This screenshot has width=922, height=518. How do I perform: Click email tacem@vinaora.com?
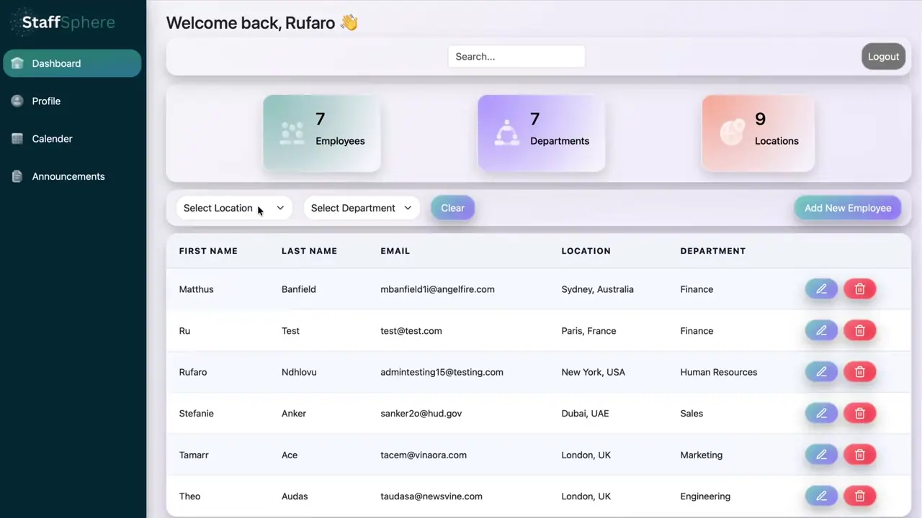point(424,455)
